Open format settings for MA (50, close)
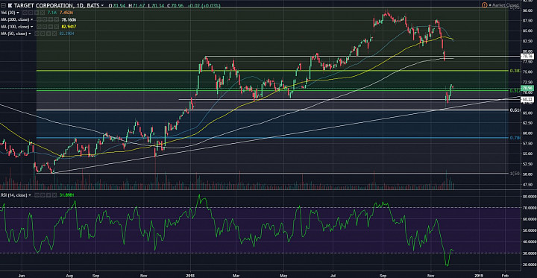The image size is (537, 278). tap(43, 34)
